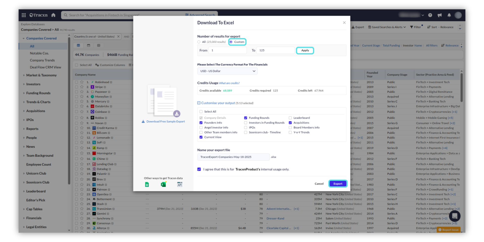
Task: Toggle the internal usage agreement checkbox
Action: [x=199, y=169]
